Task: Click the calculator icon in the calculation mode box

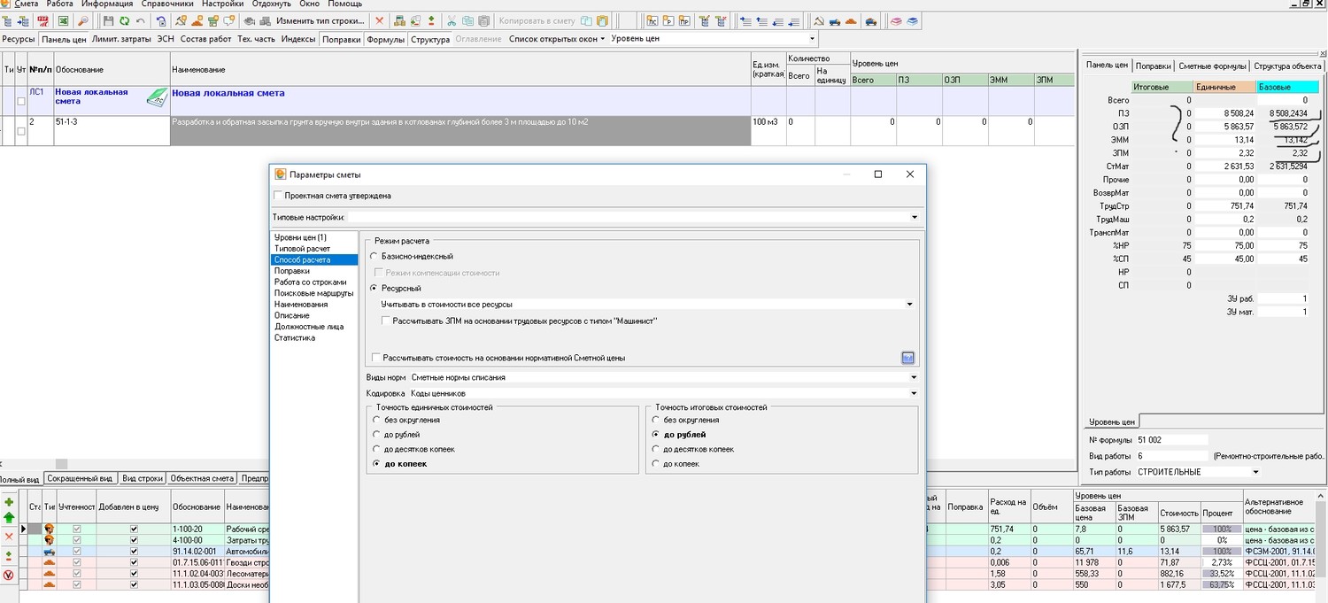Action: pyautogui.click(x=907, y=358)
